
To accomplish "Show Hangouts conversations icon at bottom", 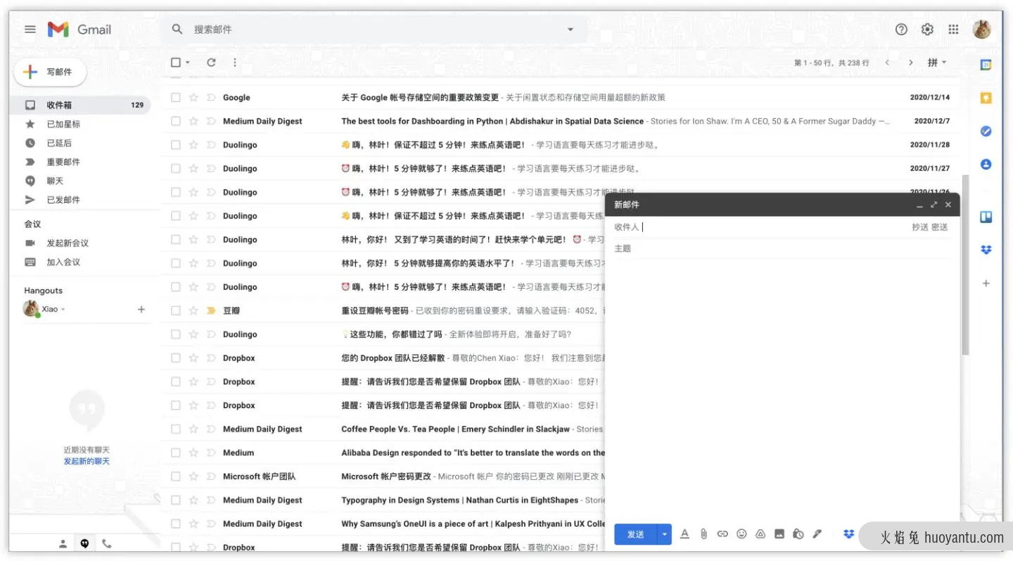I will 84,543.
